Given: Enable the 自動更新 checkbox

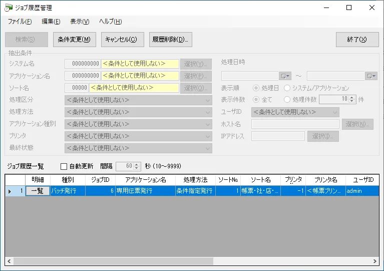Looking at the screenshot, I should (x=64, y=166).
